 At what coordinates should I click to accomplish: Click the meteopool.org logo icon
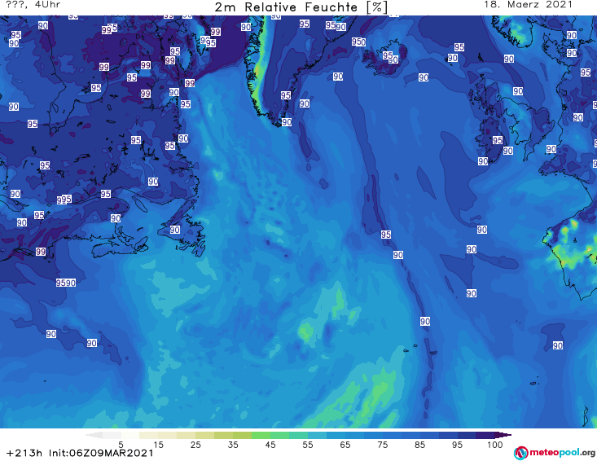click(x=520, y=453)
